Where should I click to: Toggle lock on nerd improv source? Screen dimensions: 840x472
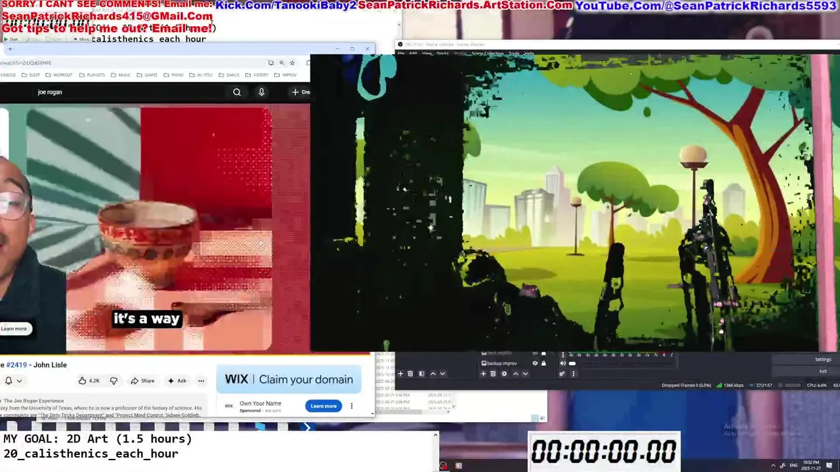[543, 354]
